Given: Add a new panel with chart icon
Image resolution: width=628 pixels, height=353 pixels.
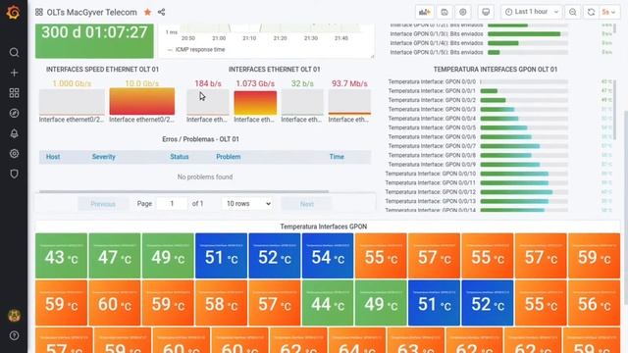Looking at the screenshot, I should [x=424, y=12].
